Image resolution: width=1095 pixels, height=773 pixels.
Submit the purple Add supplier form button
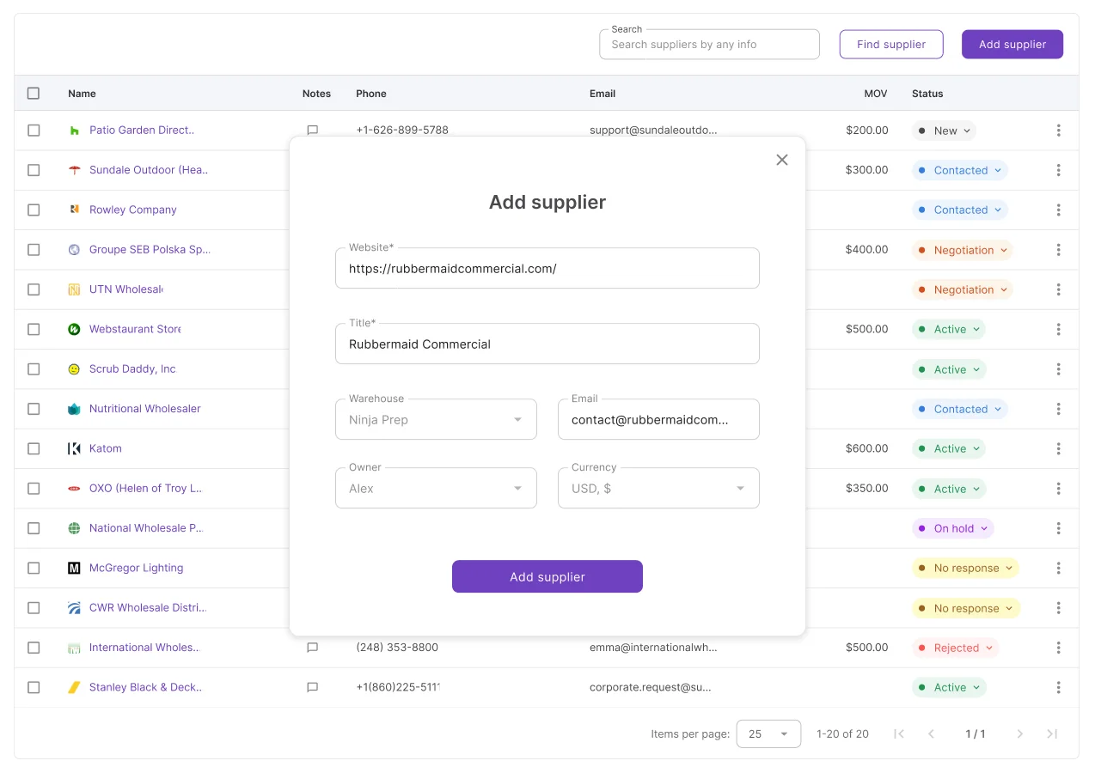[547, 576]
